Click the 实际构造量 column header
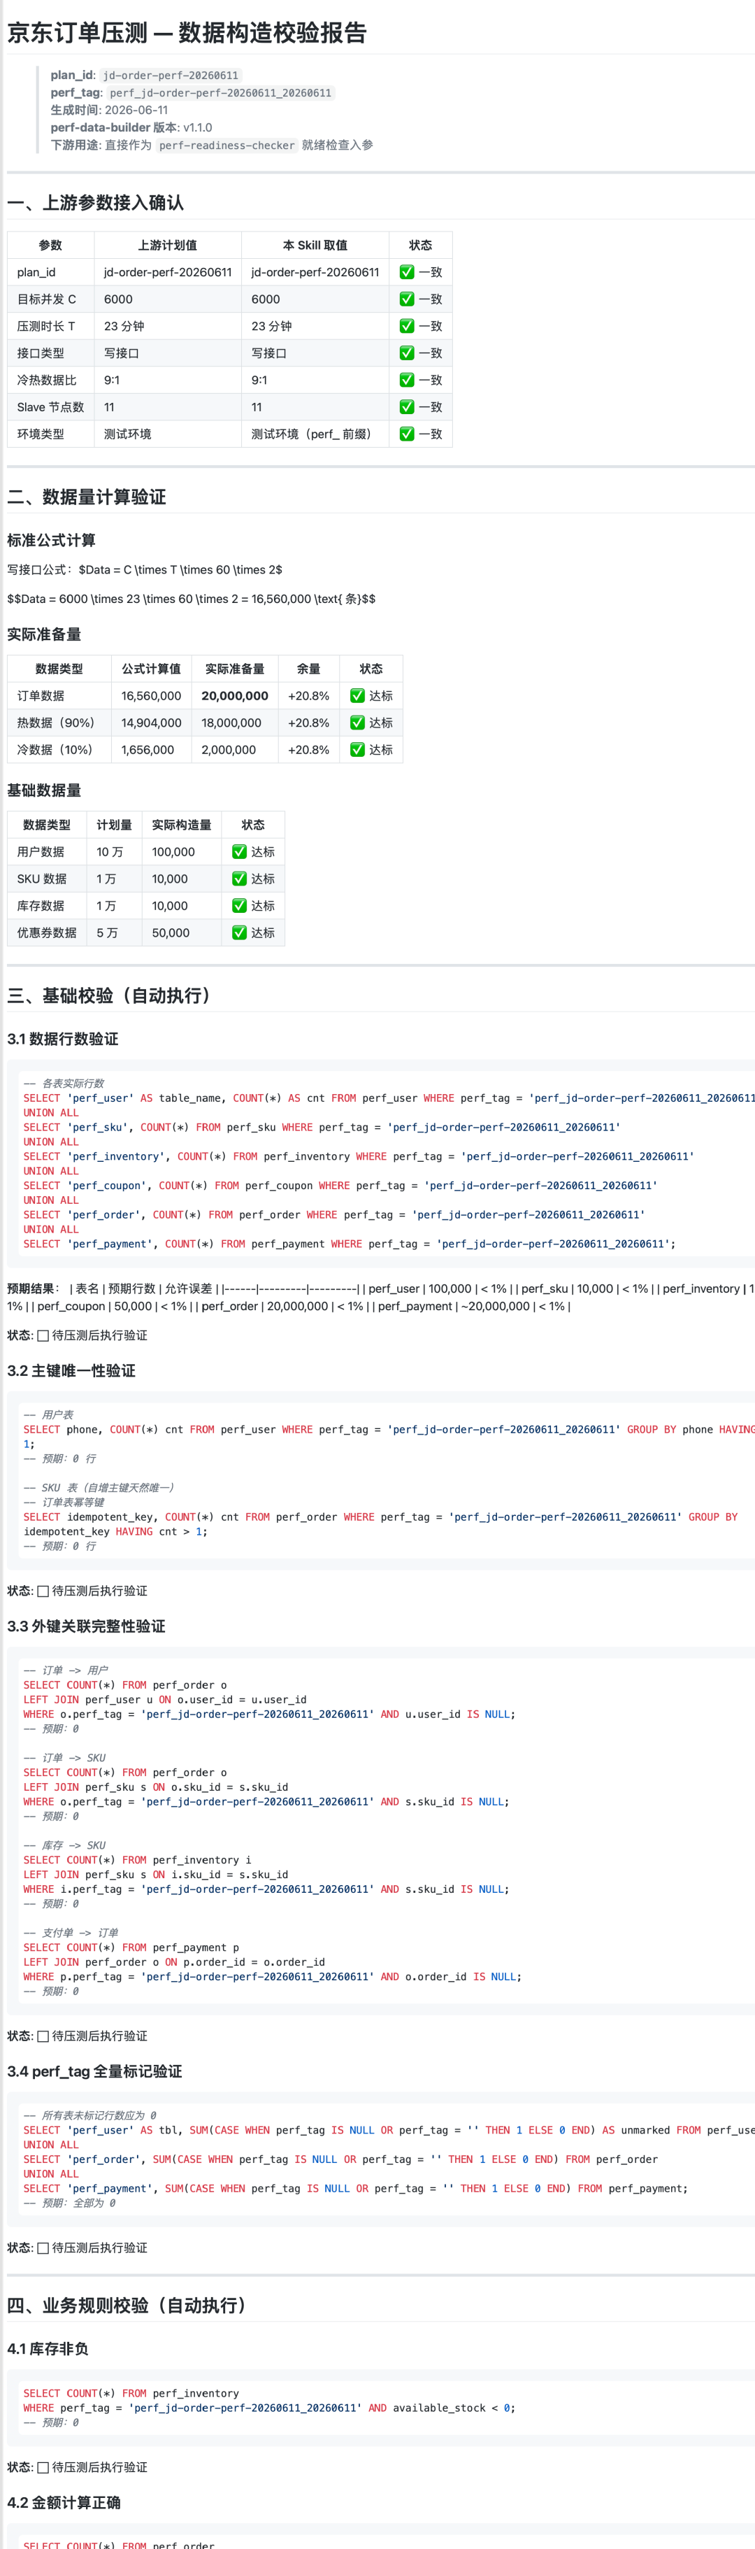 coord(181,825)
